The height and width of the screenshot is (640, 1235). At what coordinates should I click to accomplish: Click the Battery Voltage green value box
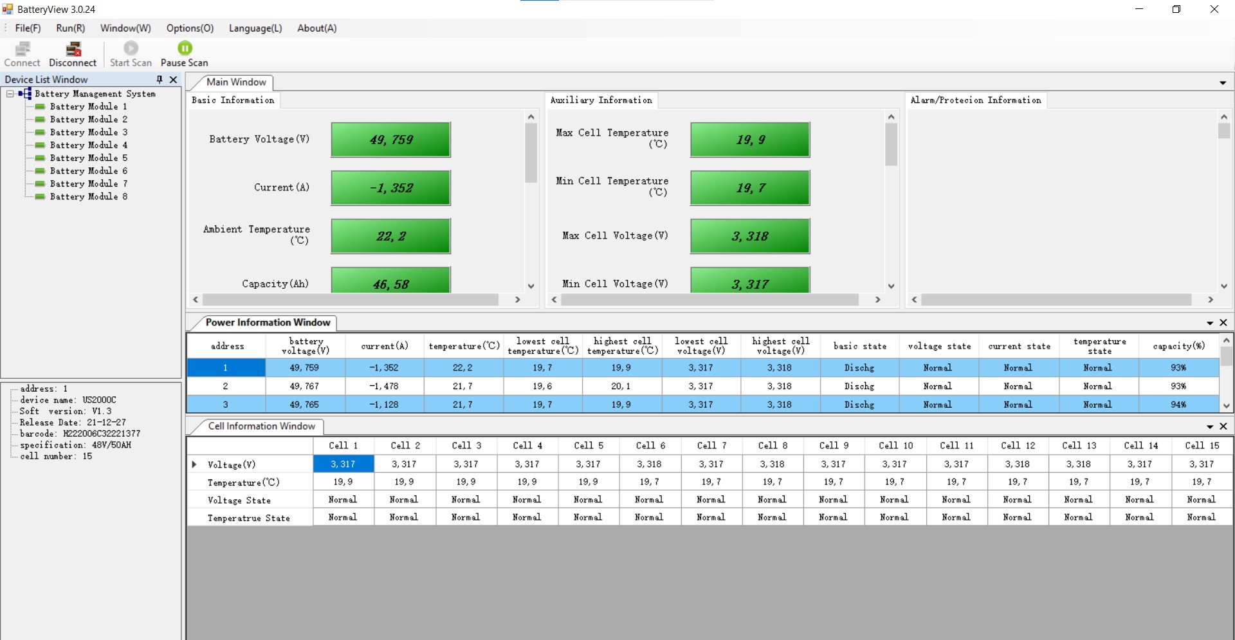(x=390, y=140)
